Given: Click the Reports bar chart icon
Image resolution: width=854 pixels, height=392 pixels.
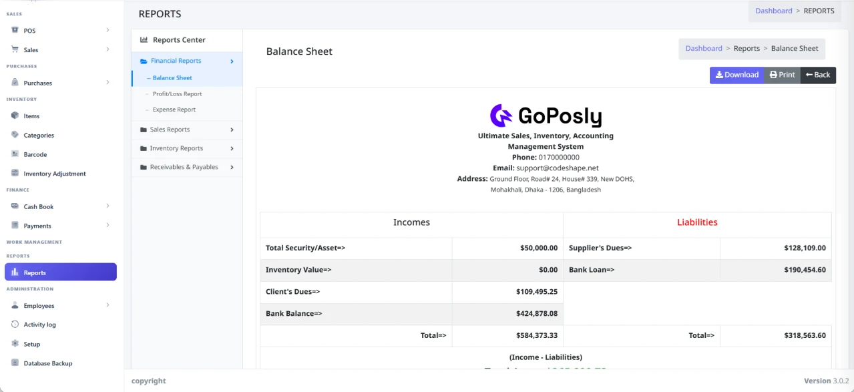Looking at the screenshot, I should click(x=15, y=272).
